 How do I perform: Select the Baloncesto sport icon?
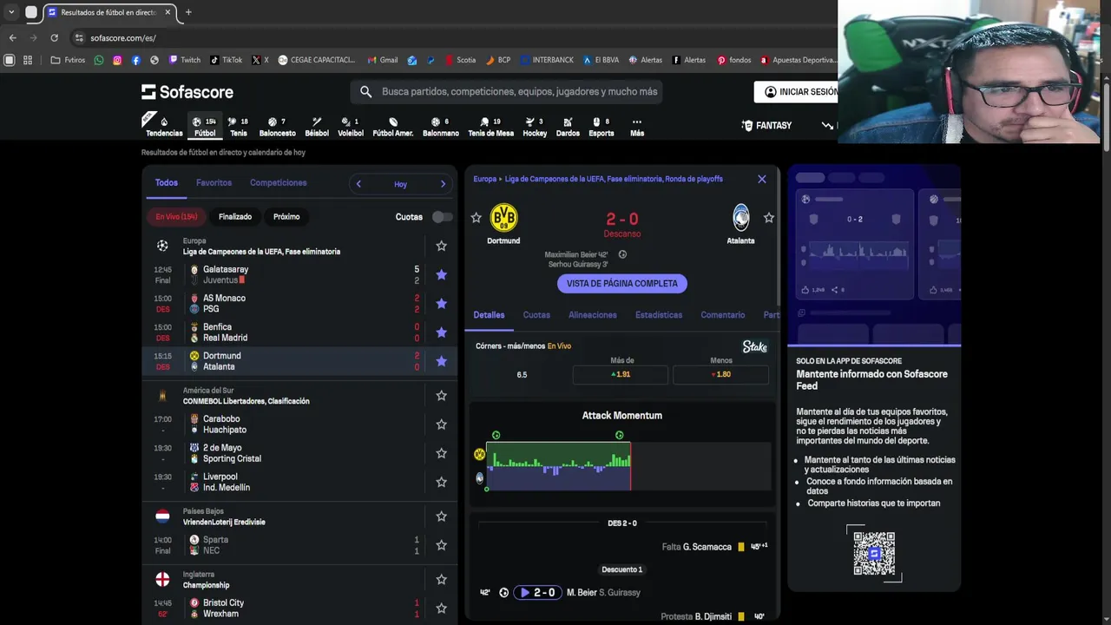click(277, 126)
